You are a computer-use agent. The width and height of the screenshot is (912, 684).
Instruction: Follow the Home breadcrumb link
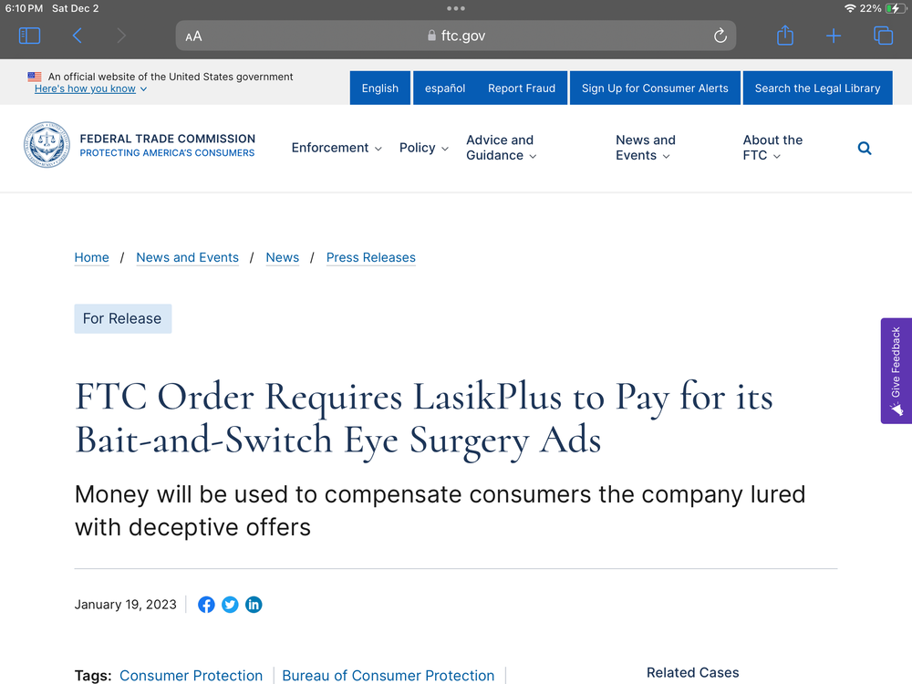[x=92, y=258]
